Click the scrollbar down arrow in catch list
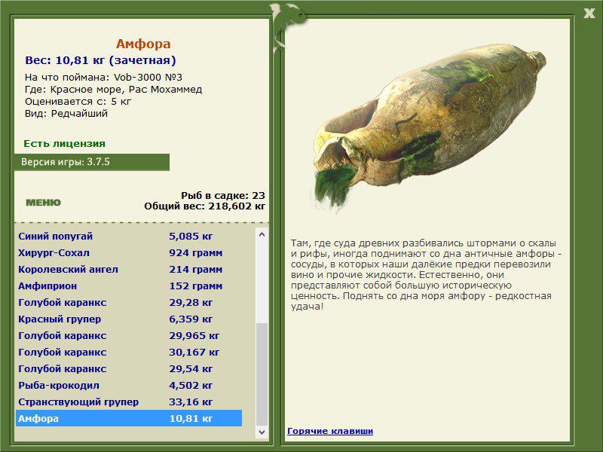This screenshot has height=452, width=603. pyautogui.click(x=262, y=432)
